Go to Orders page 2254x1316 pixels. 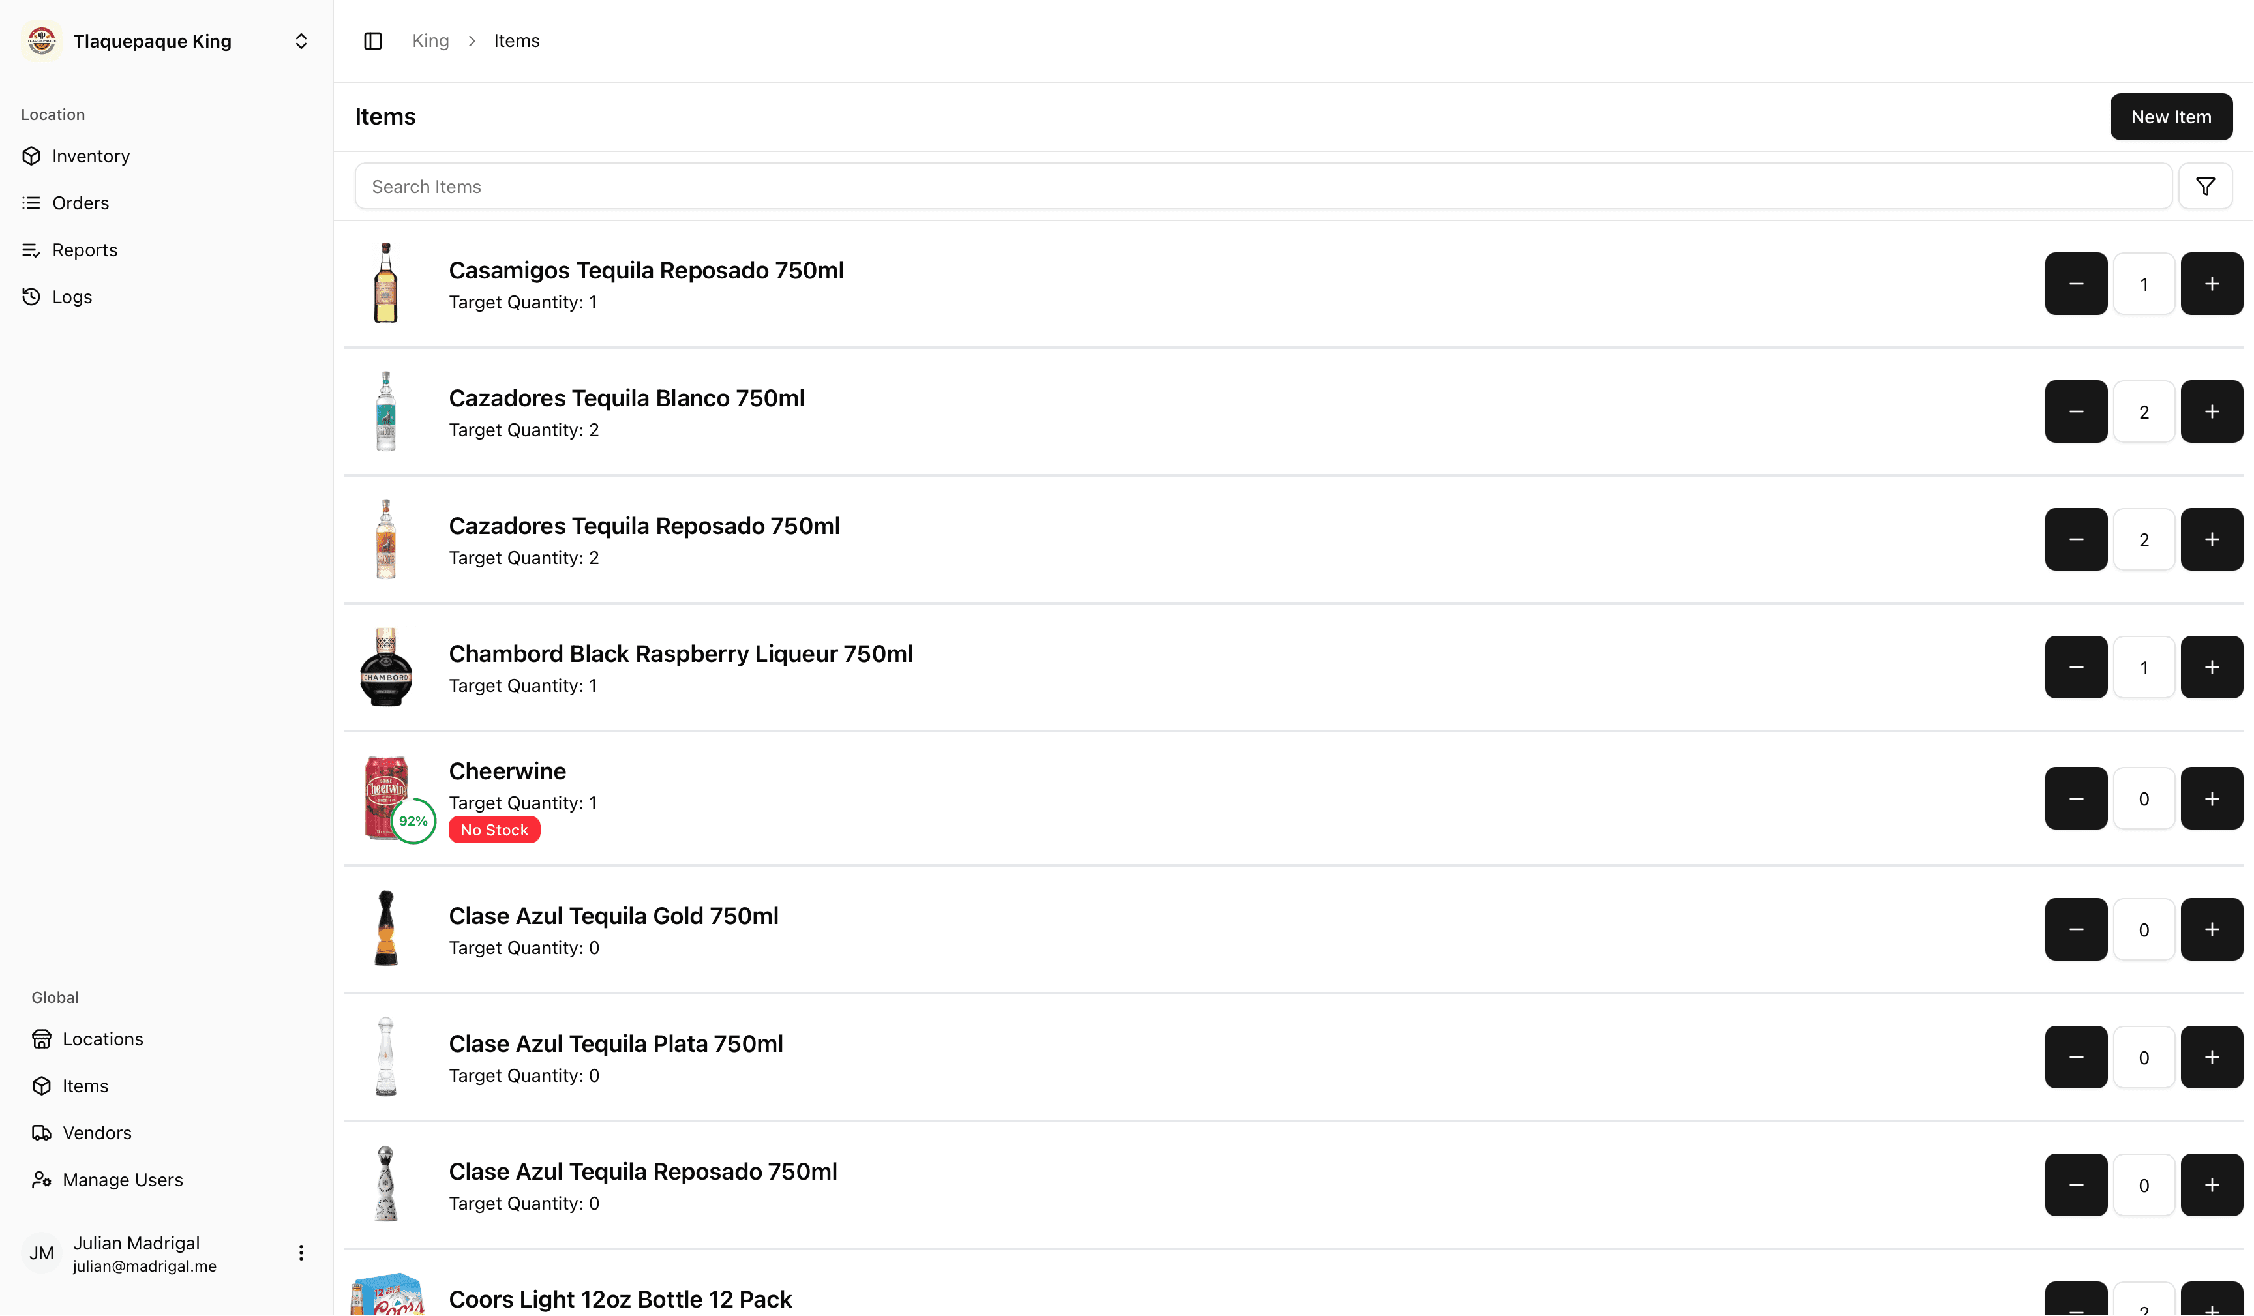tap(166, 203)
